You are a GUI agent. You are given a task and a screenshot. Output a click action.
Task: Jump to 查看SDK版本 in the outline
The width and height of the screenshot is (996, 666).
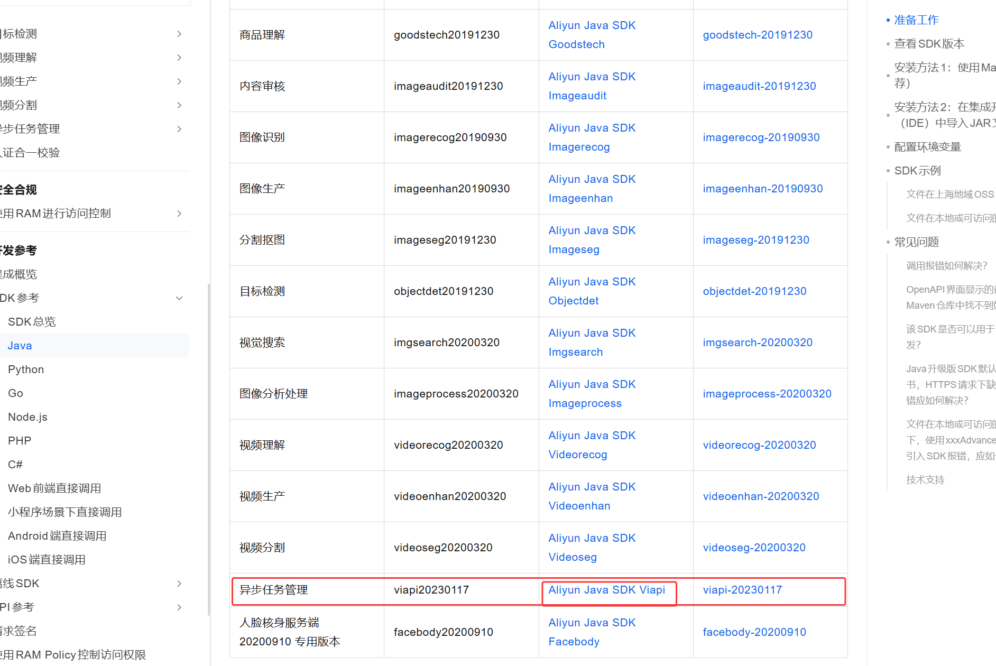pos(929,44)
